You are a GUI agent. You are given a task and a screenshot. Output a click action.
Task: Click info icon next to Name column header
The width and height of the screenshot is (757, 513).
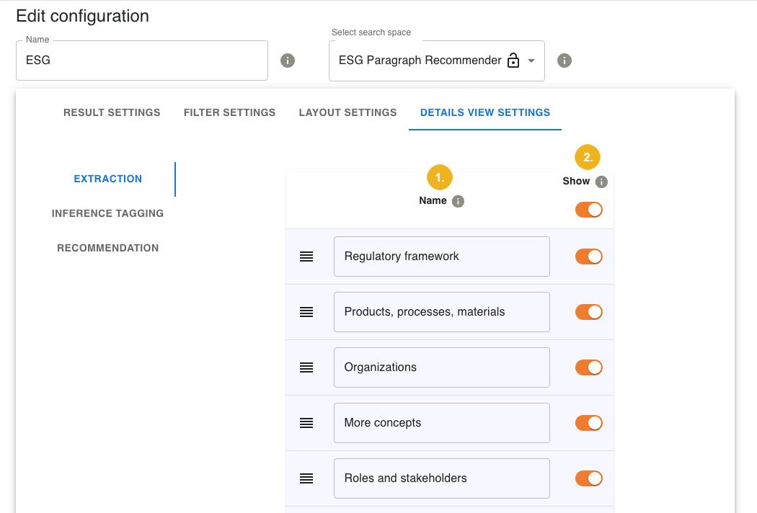[x=458, y=202]
